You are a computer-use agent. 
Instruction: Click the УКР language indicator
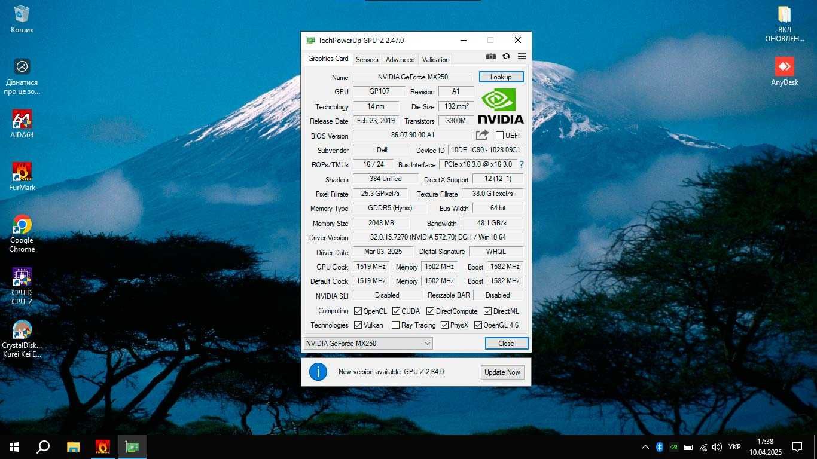tap(735, 447)
